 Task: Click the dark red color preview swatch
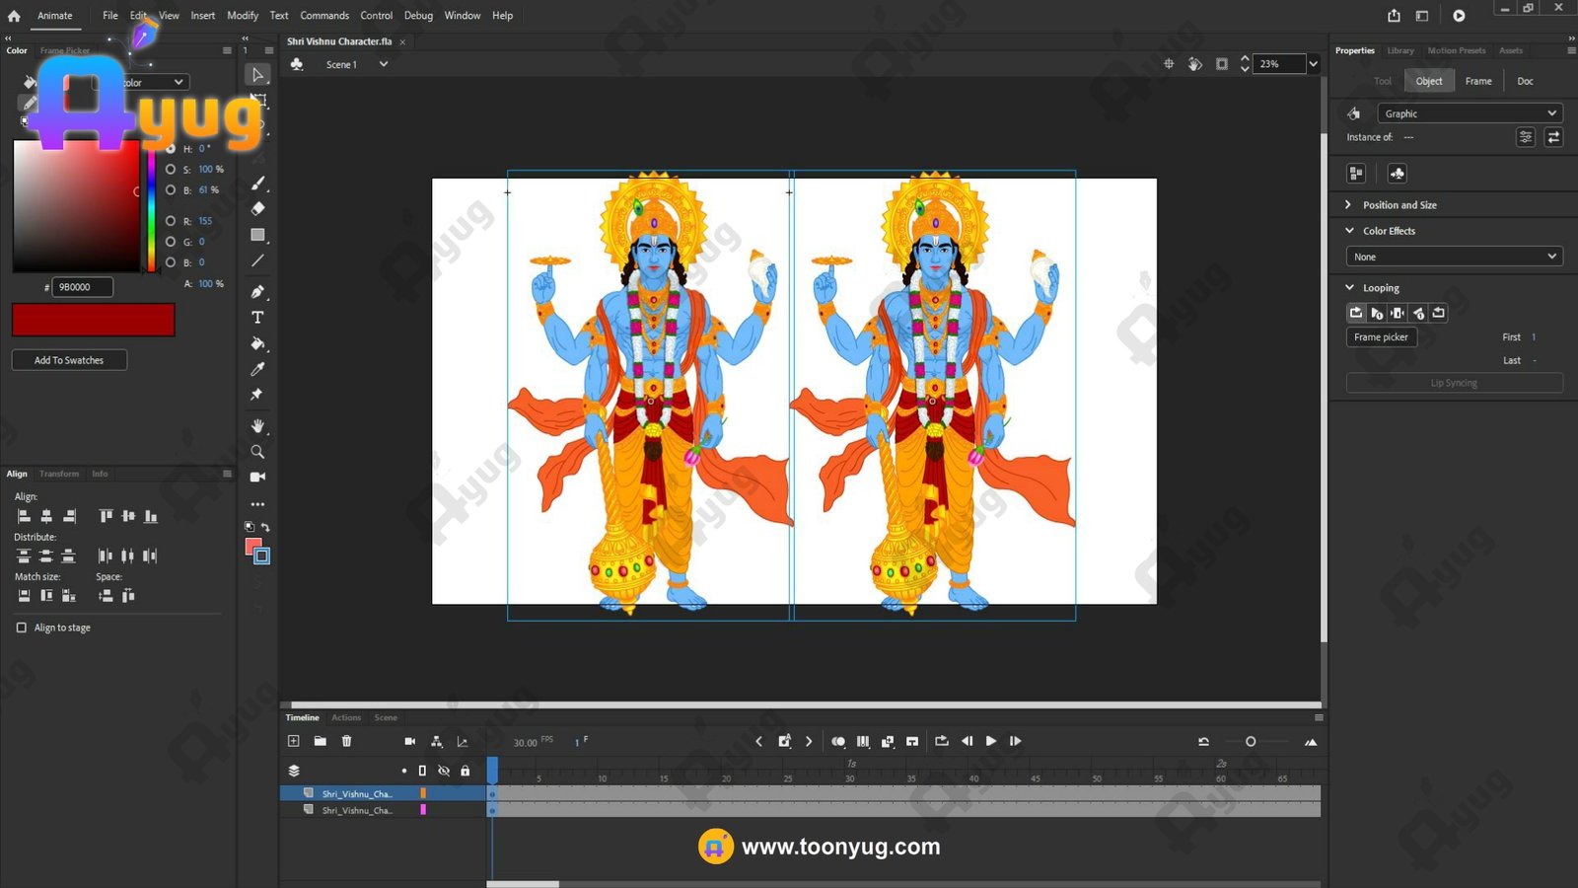(94, 320)
